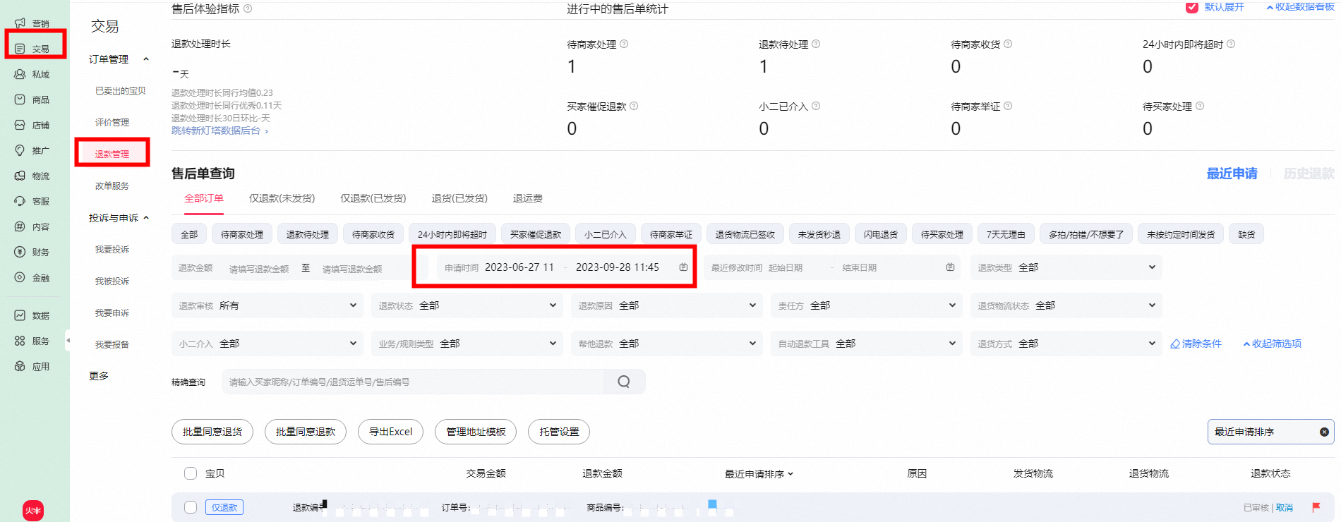1341x522 pixels.
Task: Click the search magnifier icon in 精确查询
Action: pyautogui.click(x=624, y=382)
